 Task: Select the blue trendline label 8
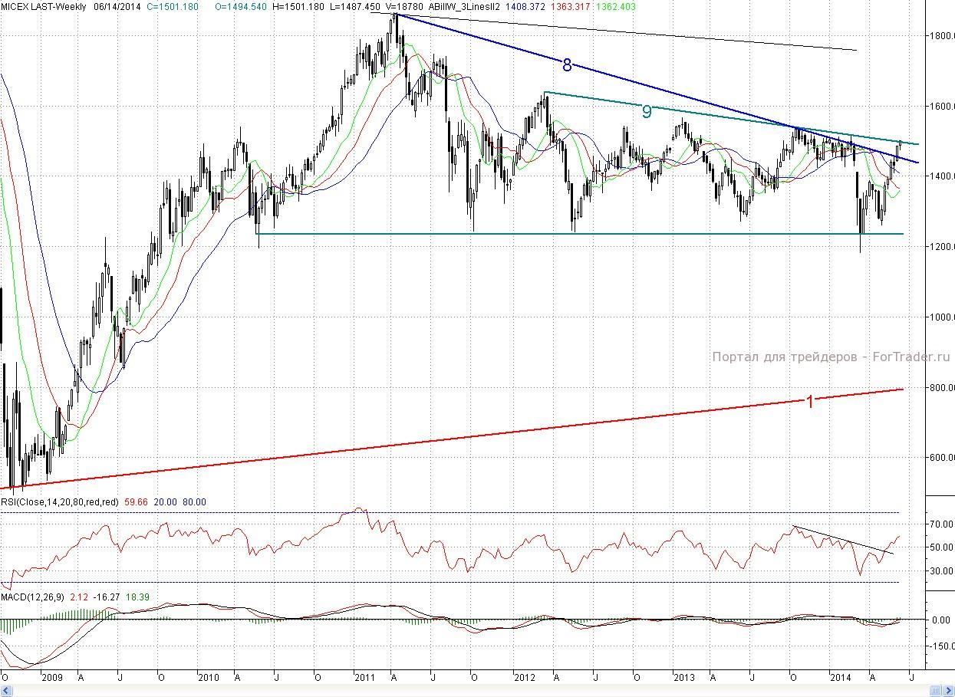[567, 65]
